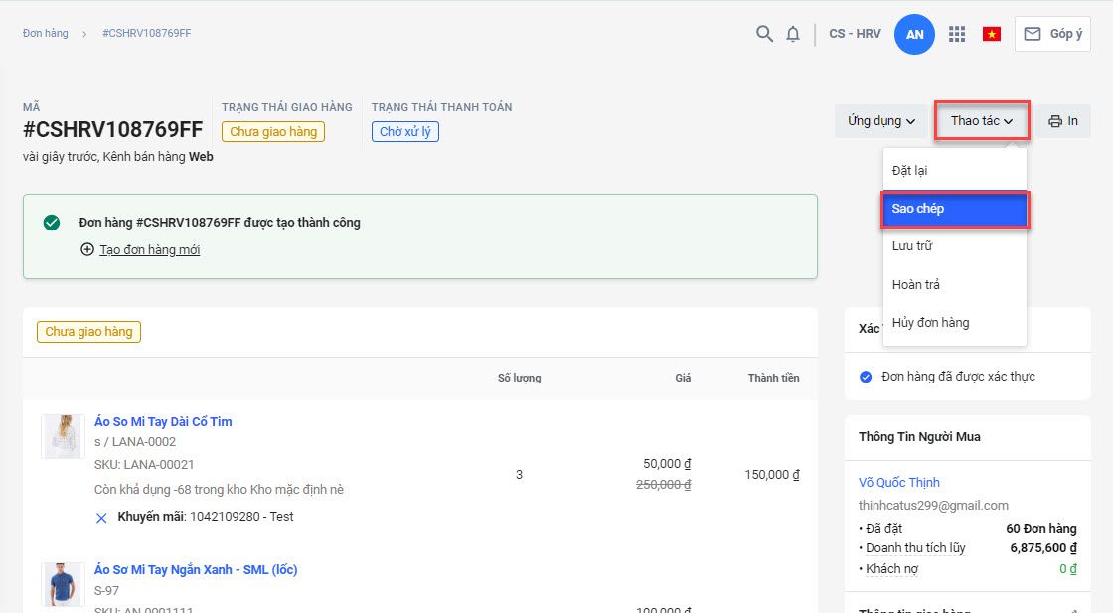1113x613 pixels.
Task: Open customer Võ Quốc Thịnh profile
Action: [898, 483]
